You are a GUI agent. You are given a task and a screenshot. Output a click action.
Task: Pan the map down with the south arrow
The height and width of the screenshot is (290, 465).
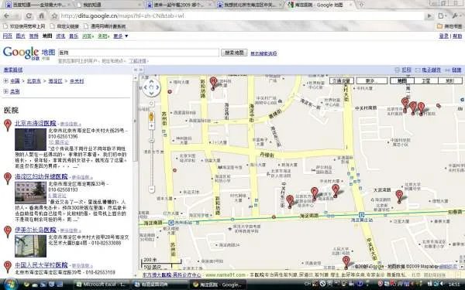pyautogui.click(x=151, y=94)
